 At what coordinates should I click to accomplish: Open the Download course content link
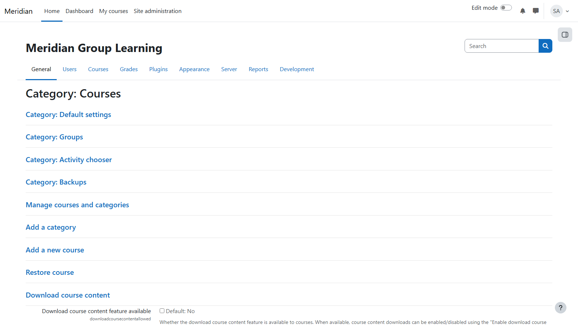click(x=68, y=295)
